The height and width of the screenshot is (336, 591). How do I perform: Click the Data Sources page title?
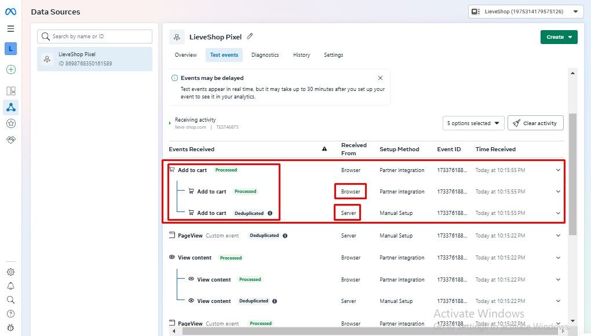click(x=56, y=12)
